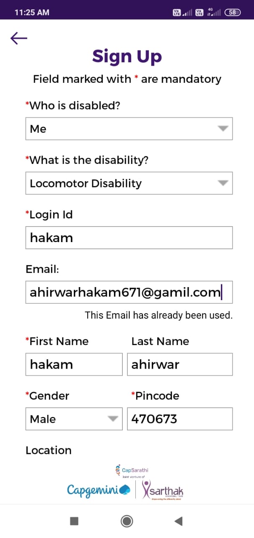Screen dimensions: 254x538
Task: Select the First Name field containing hakam
Action: [x=74, y=364]
